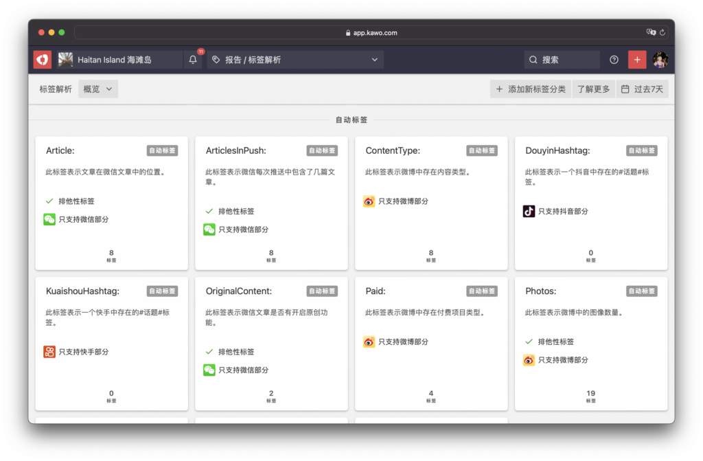Click the Douyin icon in DouyinHashtag card

tap(529, 211)
